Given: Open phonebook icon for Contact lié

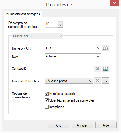Looking at the screenshot, I should (106, 69).
